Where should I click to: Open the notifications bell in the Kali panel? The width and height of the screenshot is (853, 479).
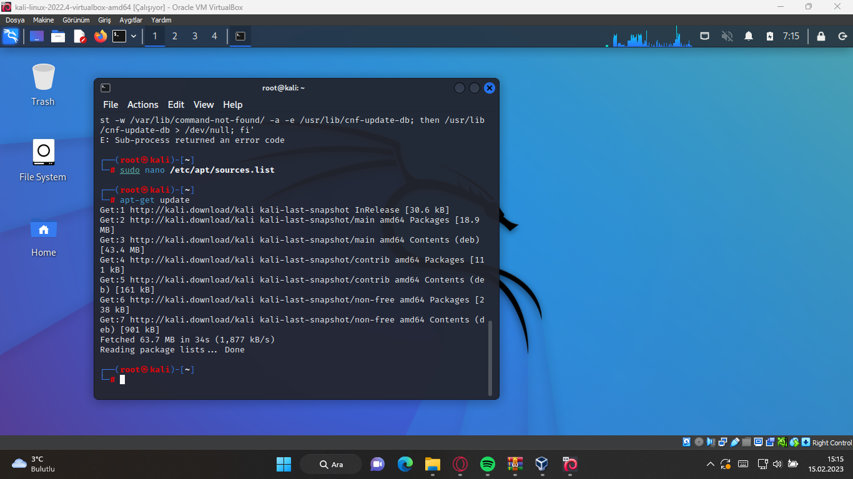point(749,36)
